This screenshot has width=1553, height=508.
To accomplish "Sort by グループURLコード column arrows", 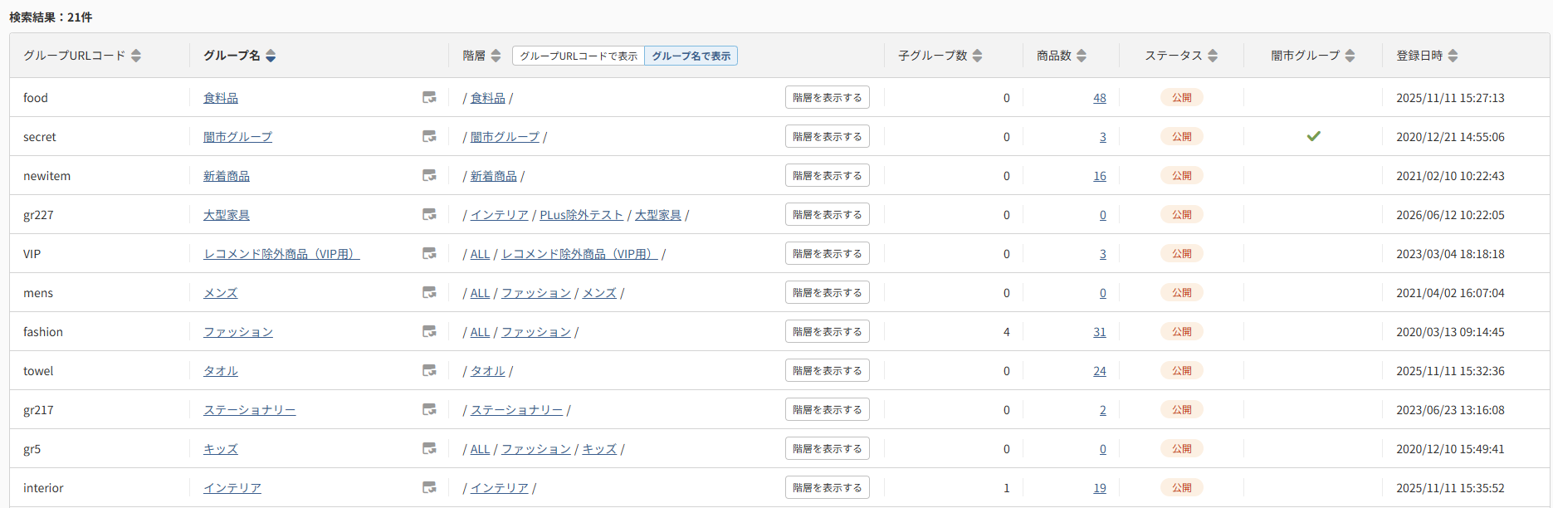I will (x=136, y=56).
